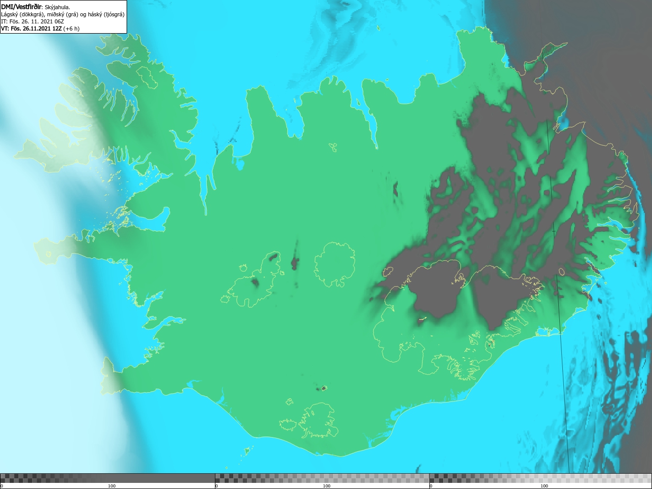Click the medium gray mid-cloud color scale bar
The height and width of the screenshot is (489, 652).
[x=322, y=478]
